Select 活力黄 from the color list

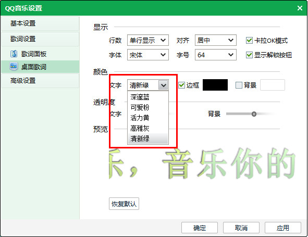tap(148, 118)
